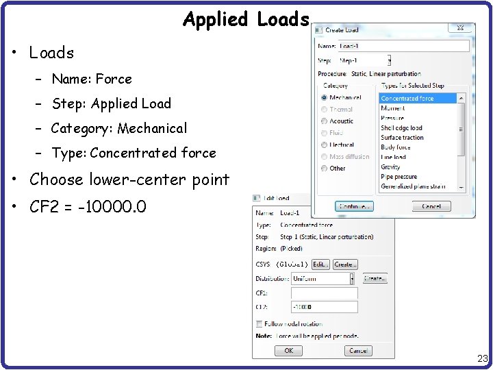
Task: Select Shell edge load type
Action: [x=418, y=127]
